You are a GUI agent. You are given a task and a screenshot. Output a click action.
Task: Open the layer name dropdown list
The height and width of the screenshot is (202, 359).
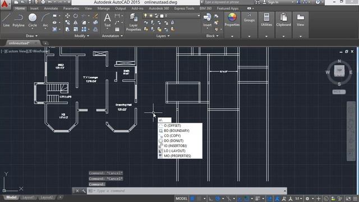199,16
